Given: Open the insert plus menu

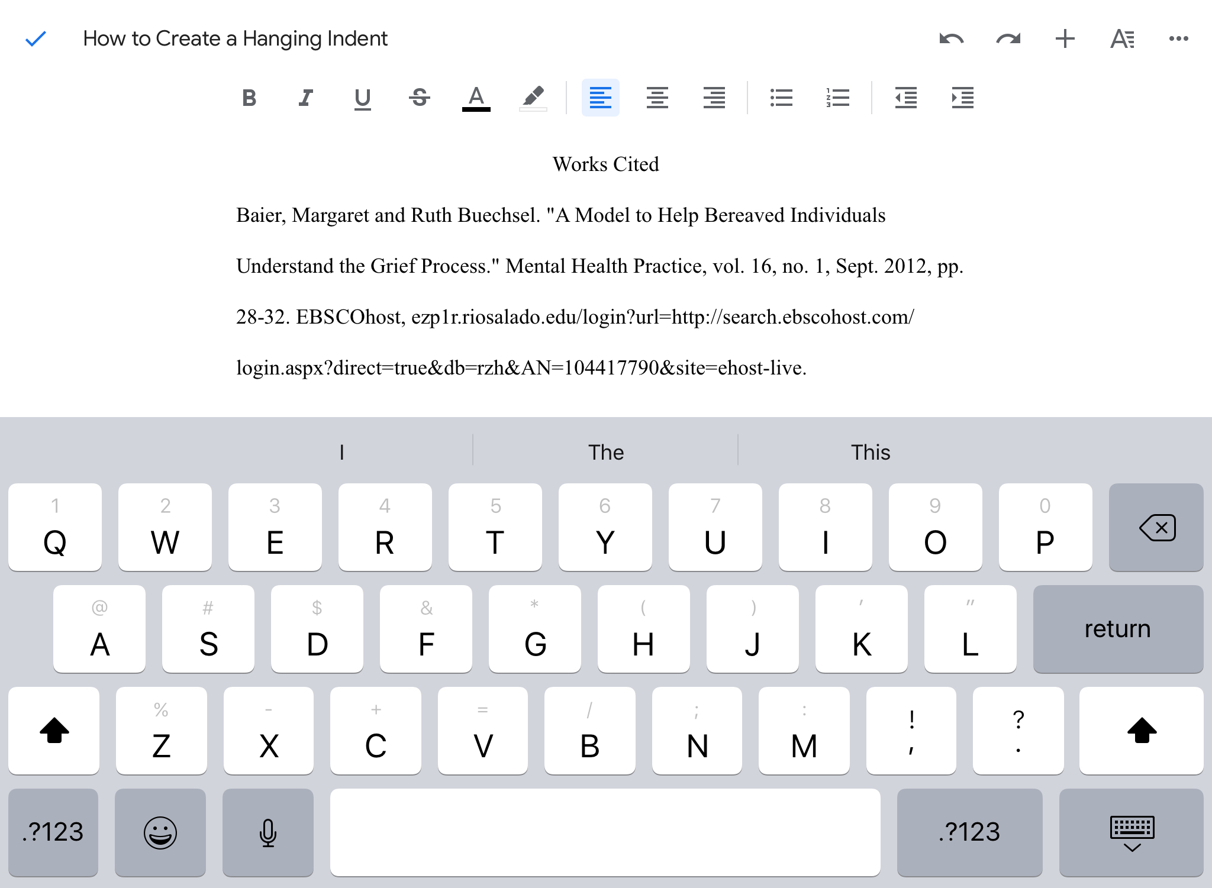Looking at the screenshot, I should tap(1065, 39).
